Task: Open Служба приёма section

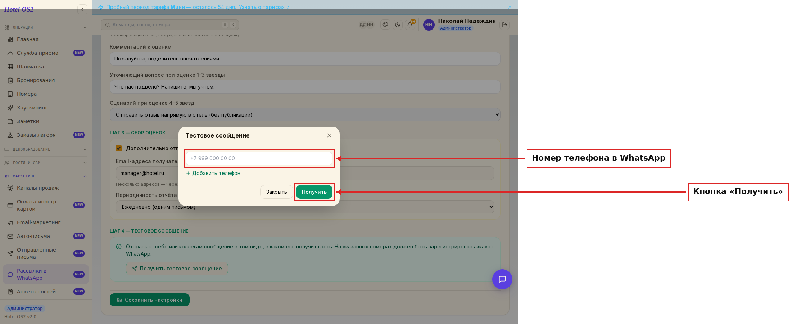Action: 46,53
